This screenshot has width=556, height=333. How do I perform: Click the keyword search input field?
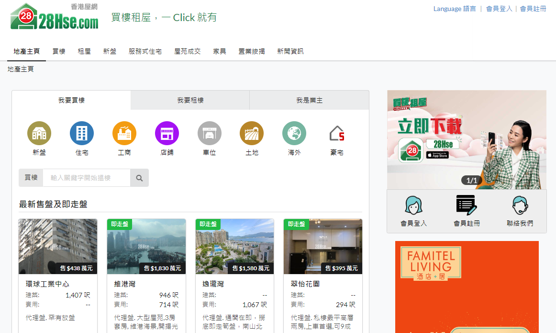(87, 178)
